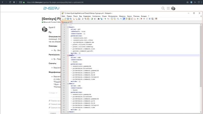Create a new file from Notepad++ toolbar
The image size is (203, 114).
62,19
